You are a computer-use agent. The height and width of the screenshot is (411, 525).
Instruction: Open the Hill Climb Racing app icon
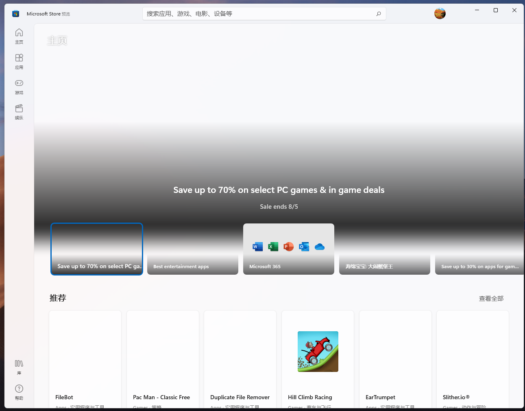coord(318,352)
